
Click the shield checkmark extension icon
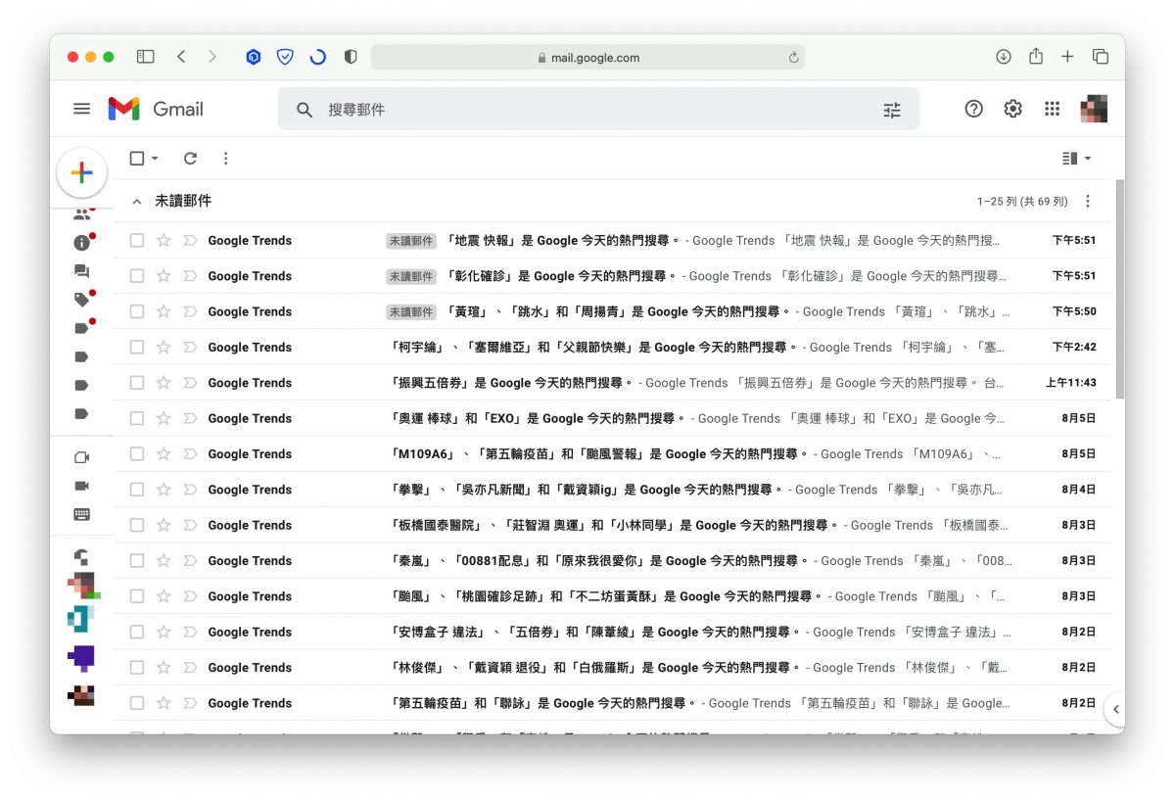click(x=285, y=57)
